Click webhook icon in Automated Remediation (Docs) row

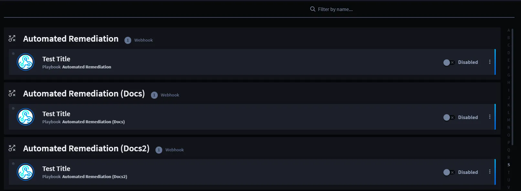26,117
